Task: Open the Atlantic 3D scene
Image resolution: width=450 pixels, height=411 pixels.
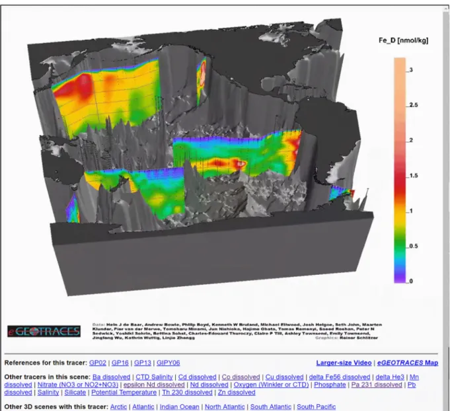Action: pos(143,407)
